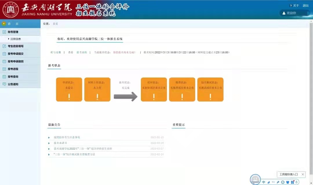Open 报考进程 menu item
313x185 pixels.
click(x=13, y=69)
